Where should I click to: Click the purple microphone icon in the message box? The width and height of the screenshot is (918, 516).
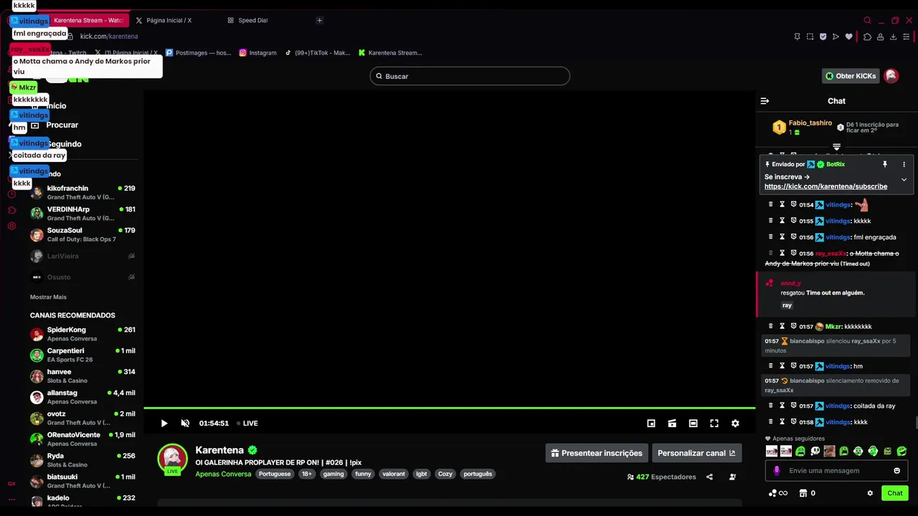tap(777, 471)
